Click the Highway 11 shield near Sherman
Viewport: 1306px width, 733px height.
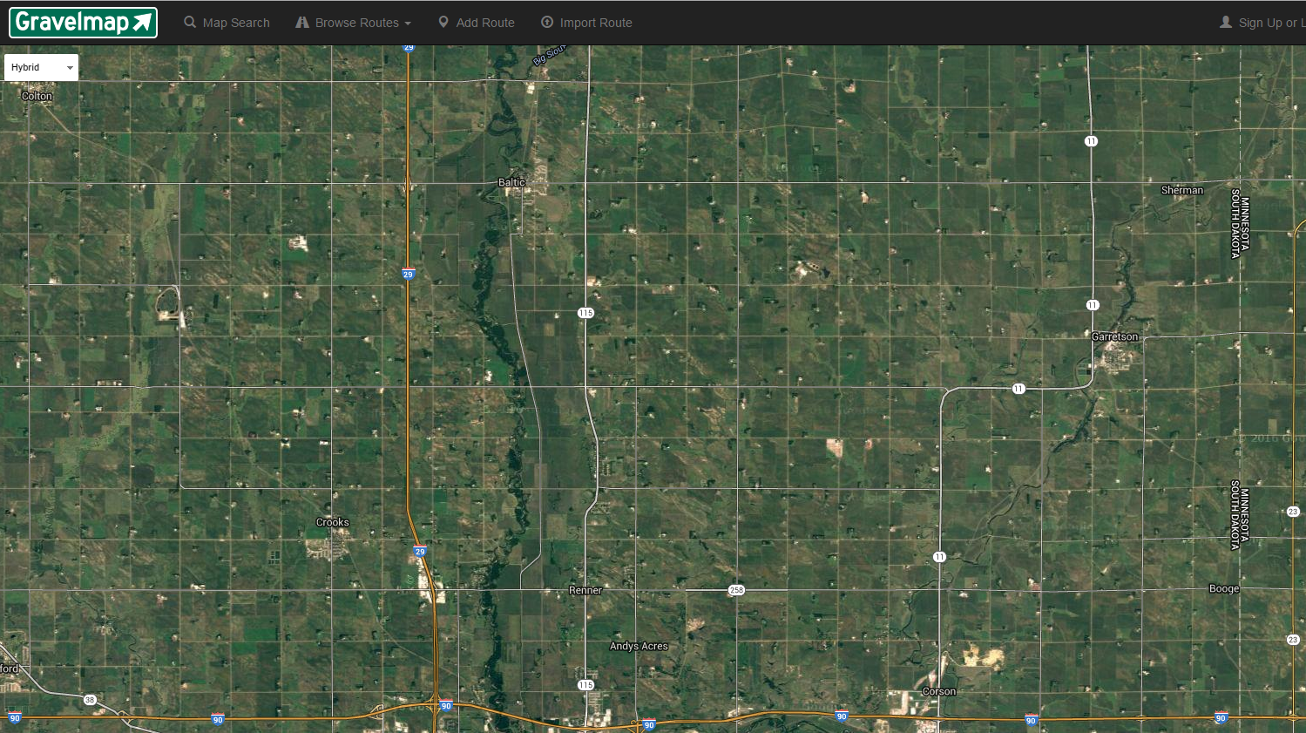[x=1091, y=141]
